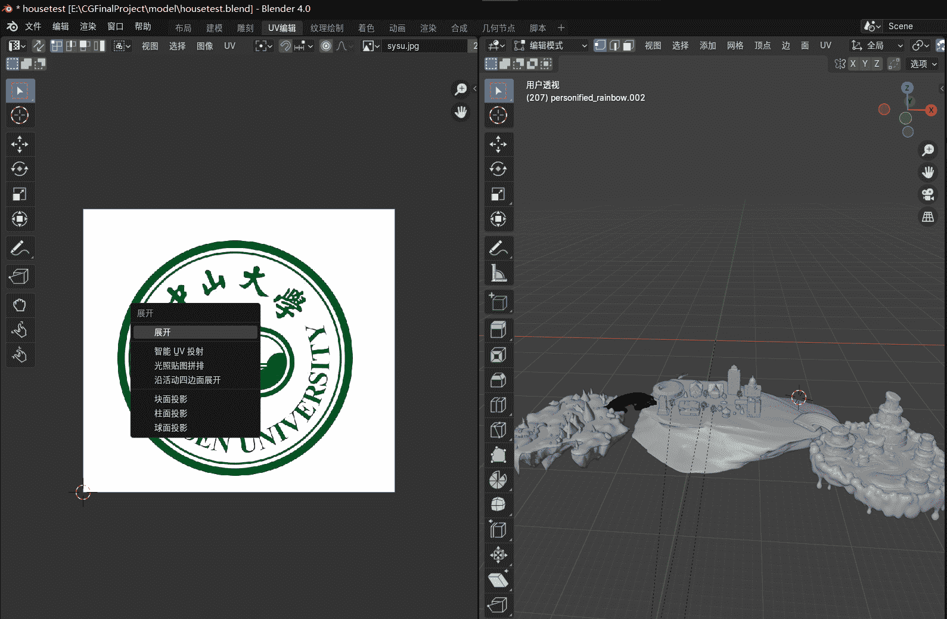The width and height of the screenshot is (947, 619).
Task: Enable UV edge select mode
Action: coord(71,45)
